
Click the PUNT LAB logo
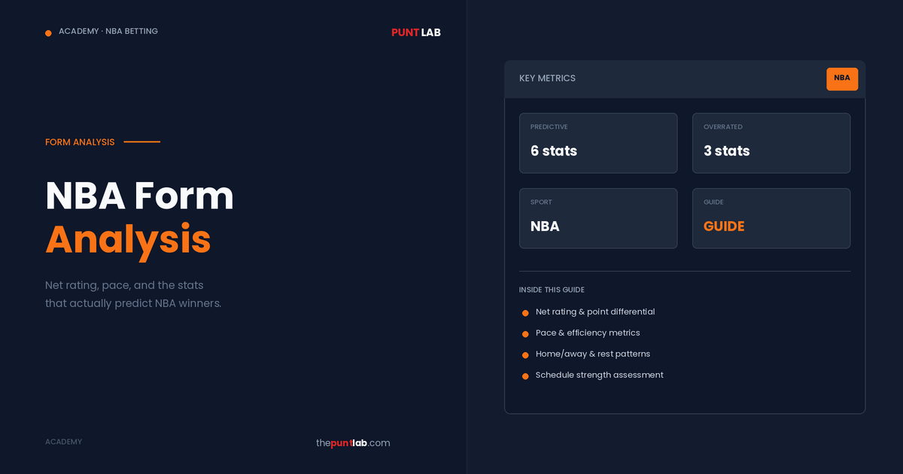tap(415, 32)
